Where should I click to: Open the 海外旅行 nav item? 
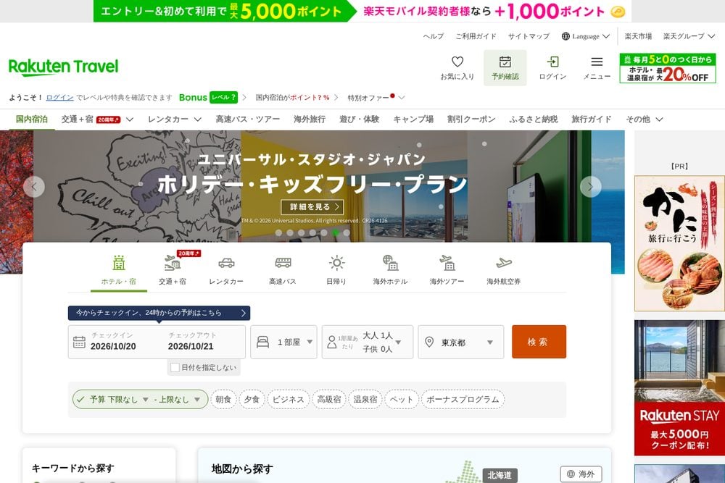pos(310,119)
